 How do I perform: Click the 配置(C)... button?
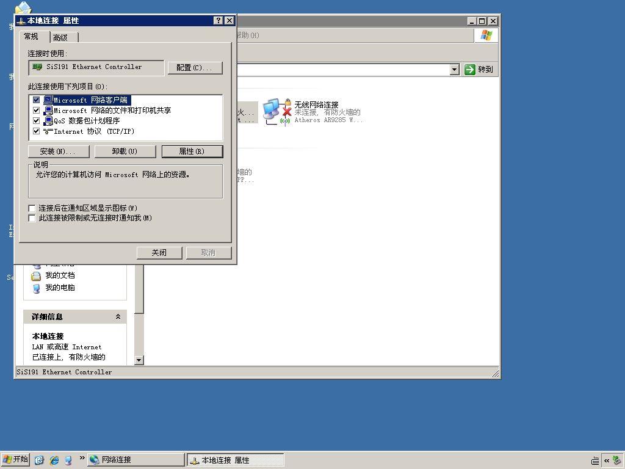[195, 68]
